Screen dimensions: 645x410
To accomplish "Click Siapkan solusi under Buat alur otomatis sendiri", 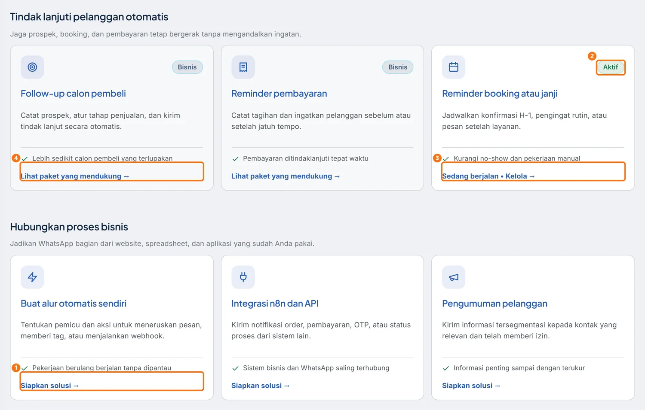I will click(x=49, y=386).
